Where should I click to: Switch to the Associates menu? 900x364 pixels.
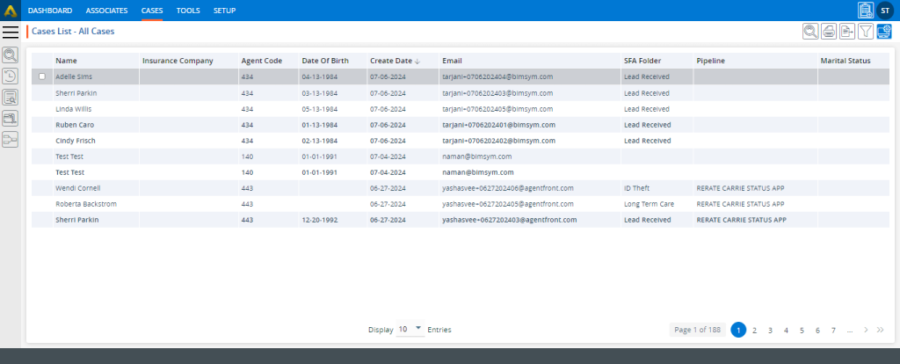(106, 10)
